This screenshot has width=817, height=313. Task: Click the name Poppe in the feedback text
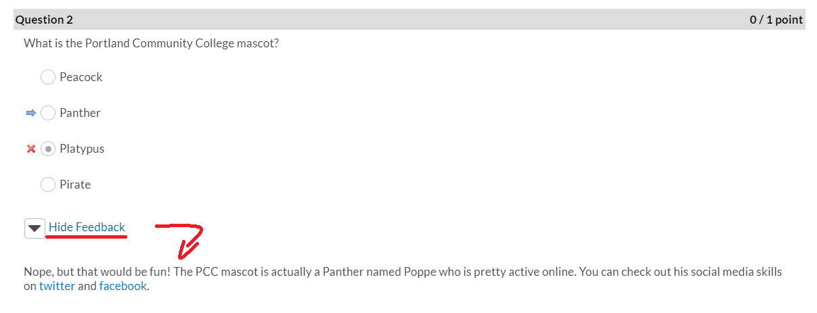419,272
